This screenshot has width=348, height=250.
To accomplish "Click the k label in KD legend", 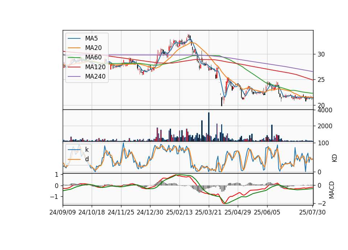I will tap(87, 150).
